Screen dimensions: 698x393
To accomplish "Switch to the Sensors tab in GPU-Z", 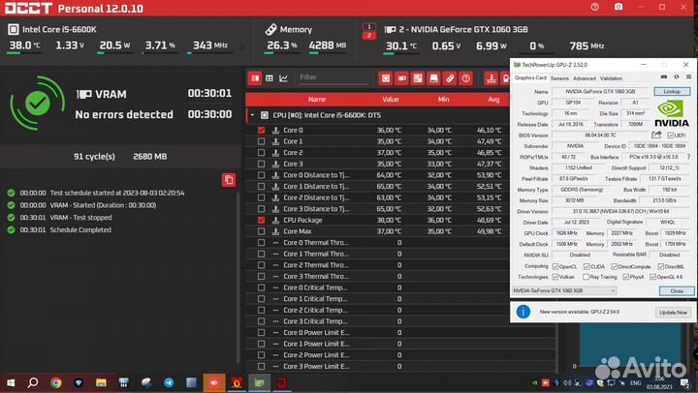I will [559, 78].
